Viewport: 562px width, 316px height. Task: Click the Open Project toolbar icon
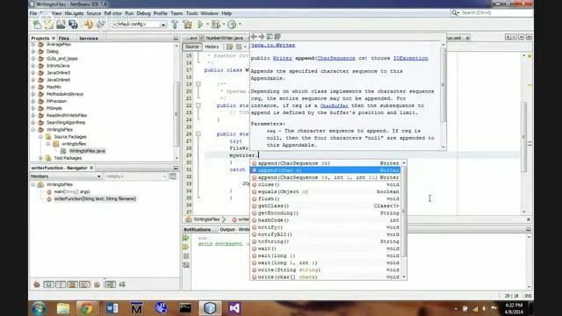click(x=61, y=25)
